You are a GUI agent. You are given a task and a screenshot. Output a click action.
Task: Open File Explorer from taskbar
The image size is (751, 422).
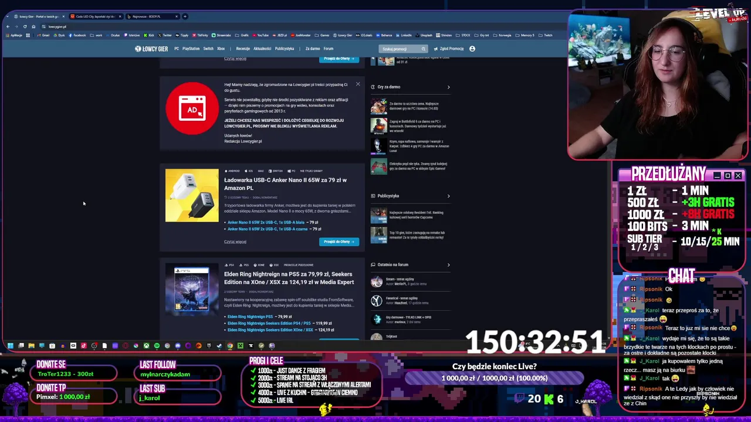pos(32,346)
